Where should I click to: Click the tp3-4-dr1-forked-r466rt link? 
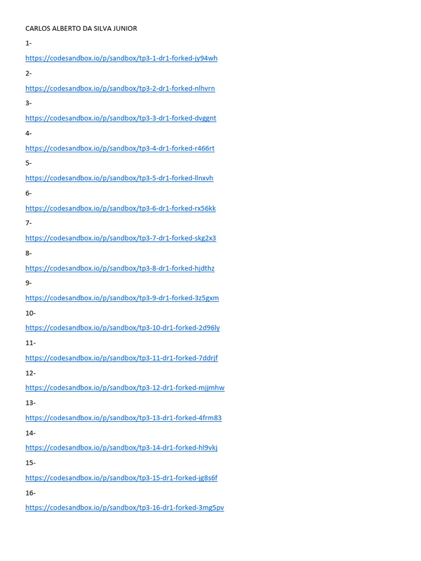click(120, 148)
